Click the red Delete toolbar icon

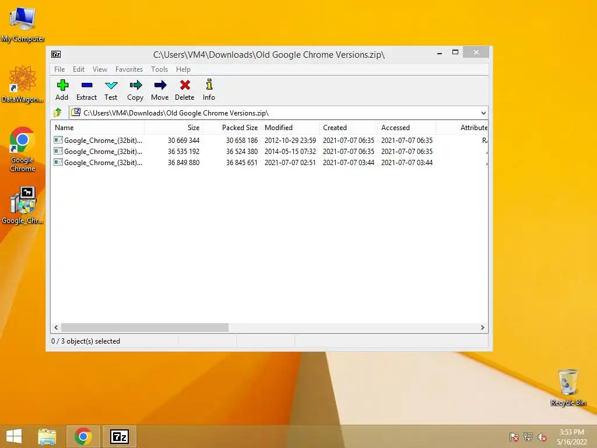click(185, 85)
